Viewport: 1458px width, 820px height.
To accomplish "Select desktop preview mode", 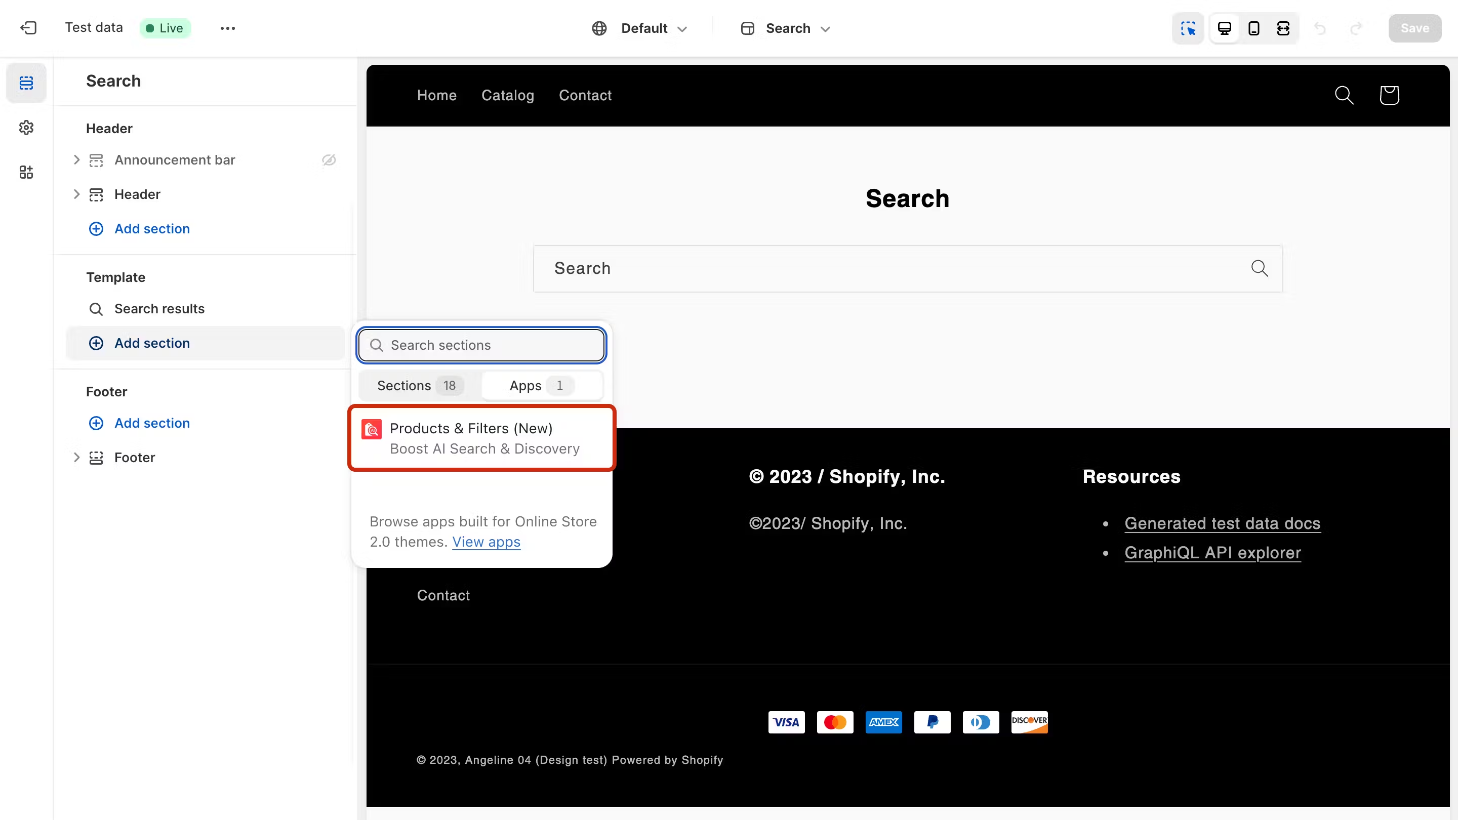I will [1224, 28].
